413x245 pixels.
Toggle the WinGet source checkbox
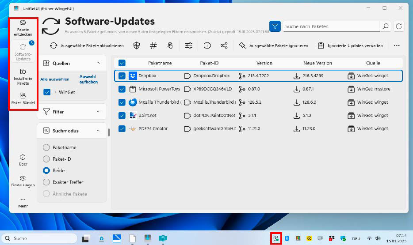click(47, 92)
